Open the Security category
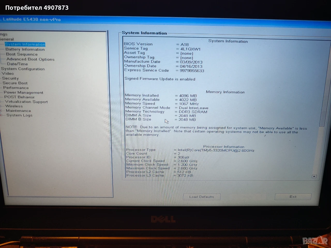This screenshot has width=331, height=248. 10,78
